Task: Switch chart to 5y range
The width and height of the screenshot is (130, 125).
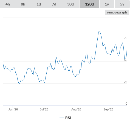Action: coord(122,4)
